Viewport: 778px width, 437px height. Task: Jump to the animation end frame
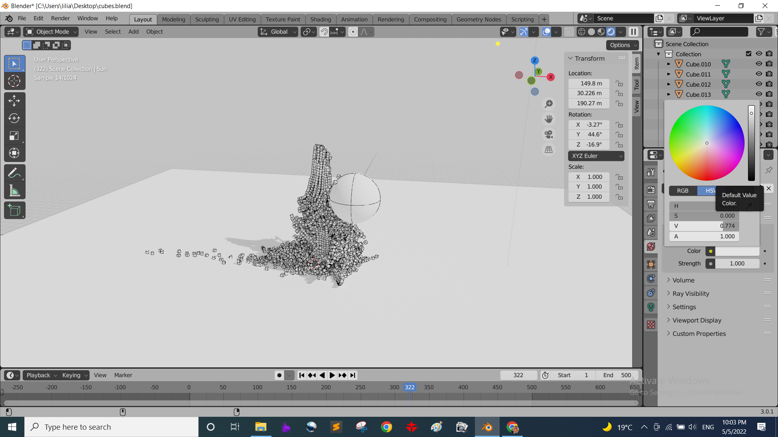pos(353,375)
